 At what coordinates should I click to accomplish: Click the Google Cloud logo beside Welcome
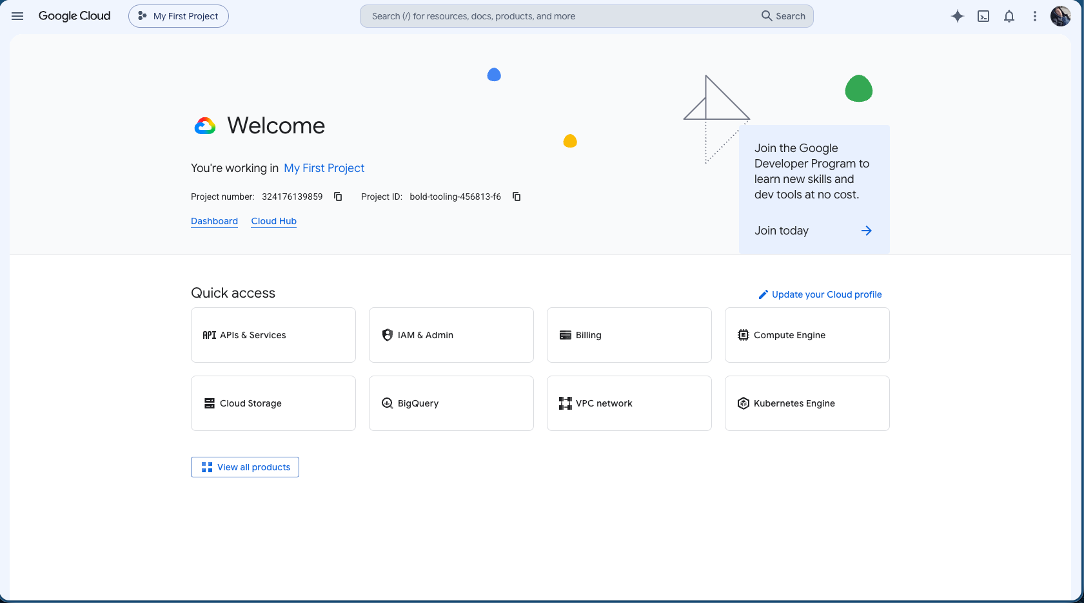pyautogui.click(x=205, y=126)
